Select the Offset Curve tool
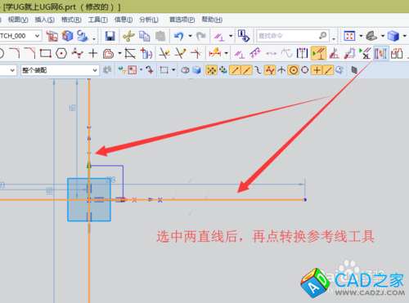Viewport: 409px width, 303px height. [108, 54]
